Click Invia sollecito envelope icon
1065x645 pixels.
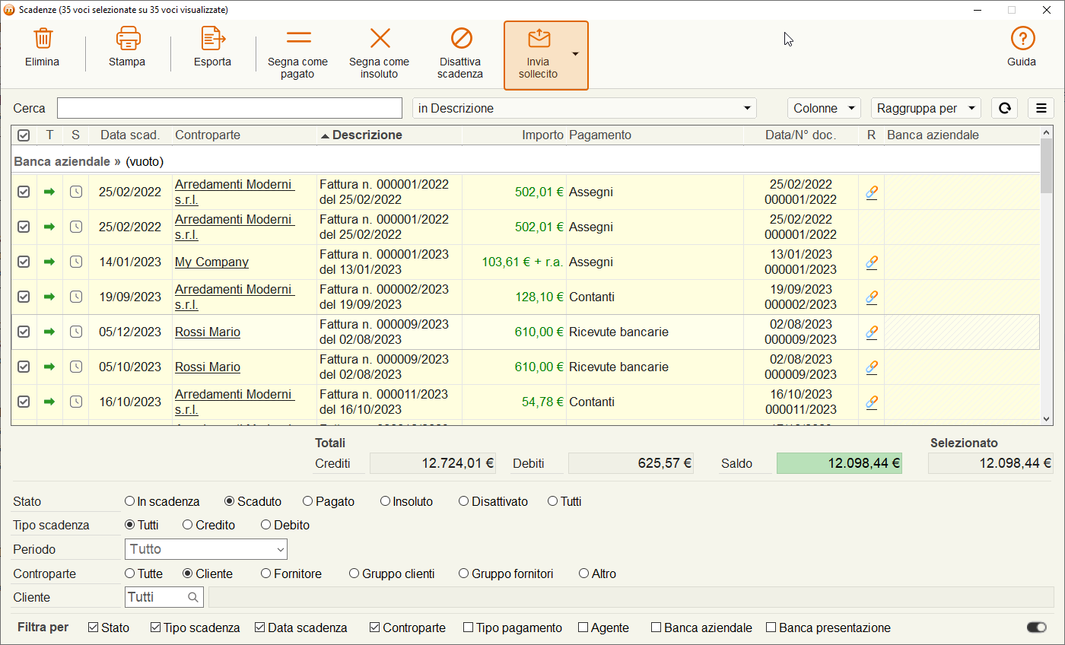pyautogui.click(x=539, y=38)
